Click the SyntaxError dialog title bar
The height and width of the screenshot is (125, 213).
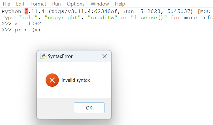[80, 56]
